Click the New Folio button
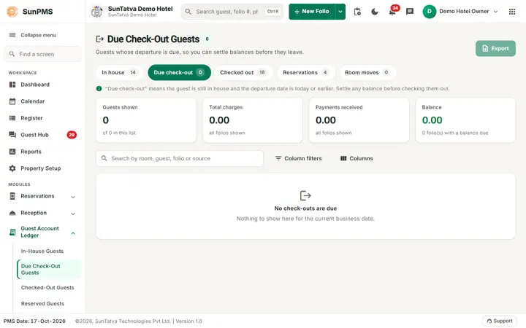 pos(312,12)
